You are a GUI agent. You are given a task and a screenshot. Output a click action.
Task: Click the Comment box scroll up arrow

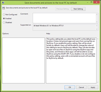[97, 15]
